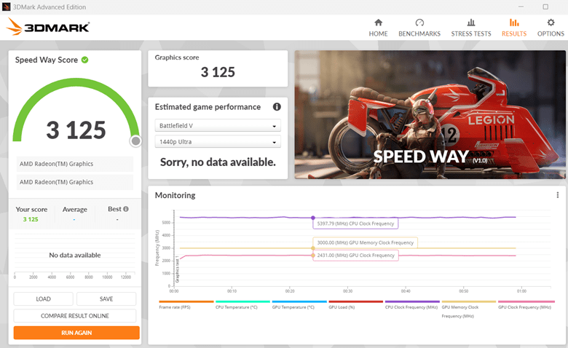
Task: Toggle GPU Clock Frequency legend series
Action: point(525,307)
